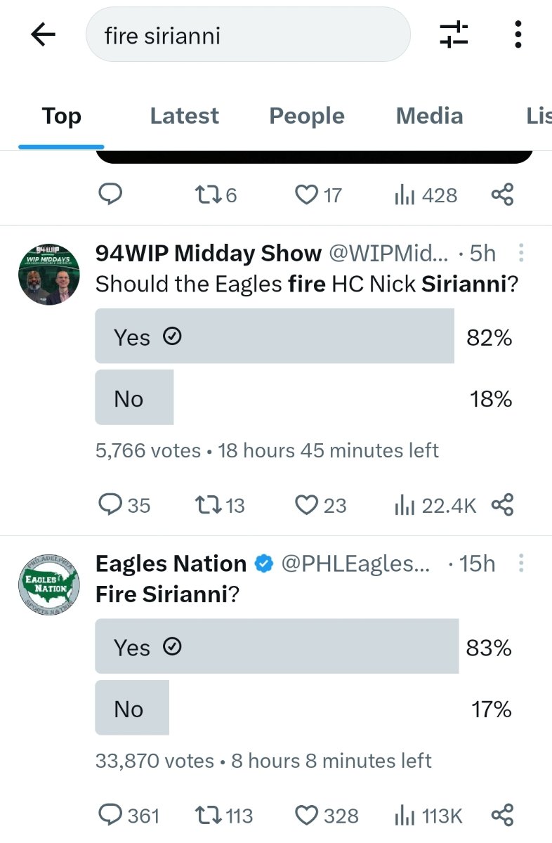
Task: Edit the 'fire sirianni' search field
Action: [247, 35]
